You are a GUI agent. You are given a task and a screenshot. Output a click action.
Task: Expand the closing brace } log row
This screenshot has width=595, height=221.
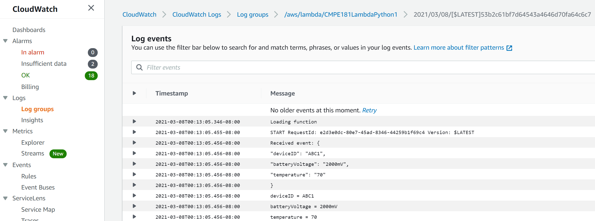tap(134, 185)
